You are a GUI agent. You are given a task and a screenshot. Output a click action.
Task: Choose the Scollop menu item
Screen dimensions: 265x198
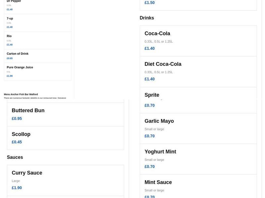pyautogui.click(x=21, y=134)
